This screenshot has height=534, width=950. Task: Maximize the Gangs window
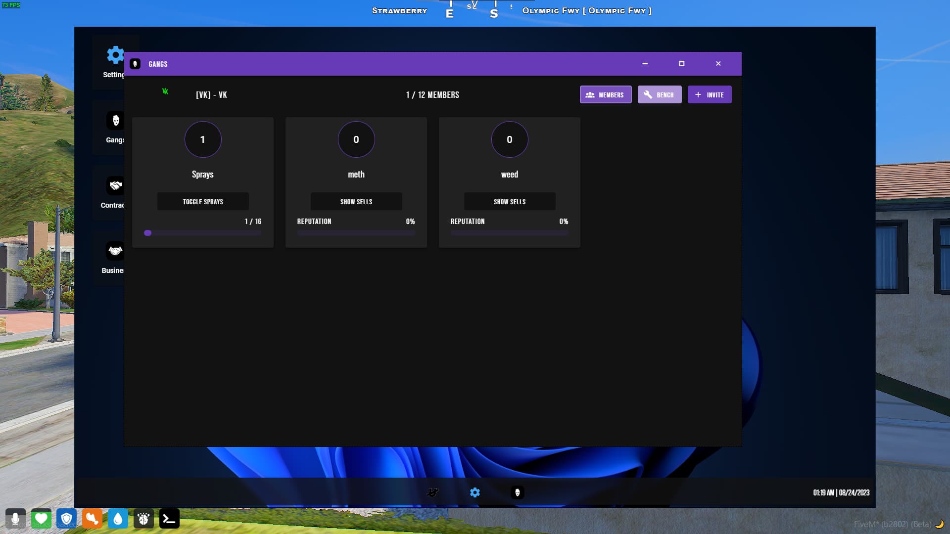pyautogui.click(x=681, y=64)
